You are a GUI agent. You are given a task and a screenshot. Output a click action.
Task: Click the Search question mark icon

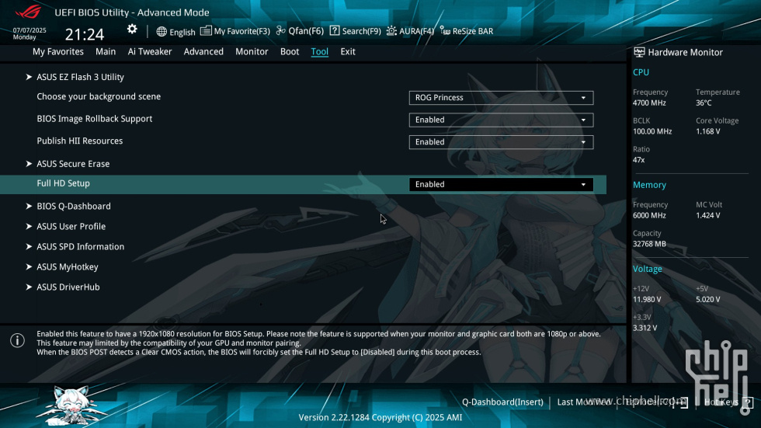[335, 30]
